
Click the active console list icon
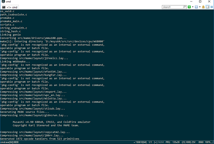[x=197, y=7]
